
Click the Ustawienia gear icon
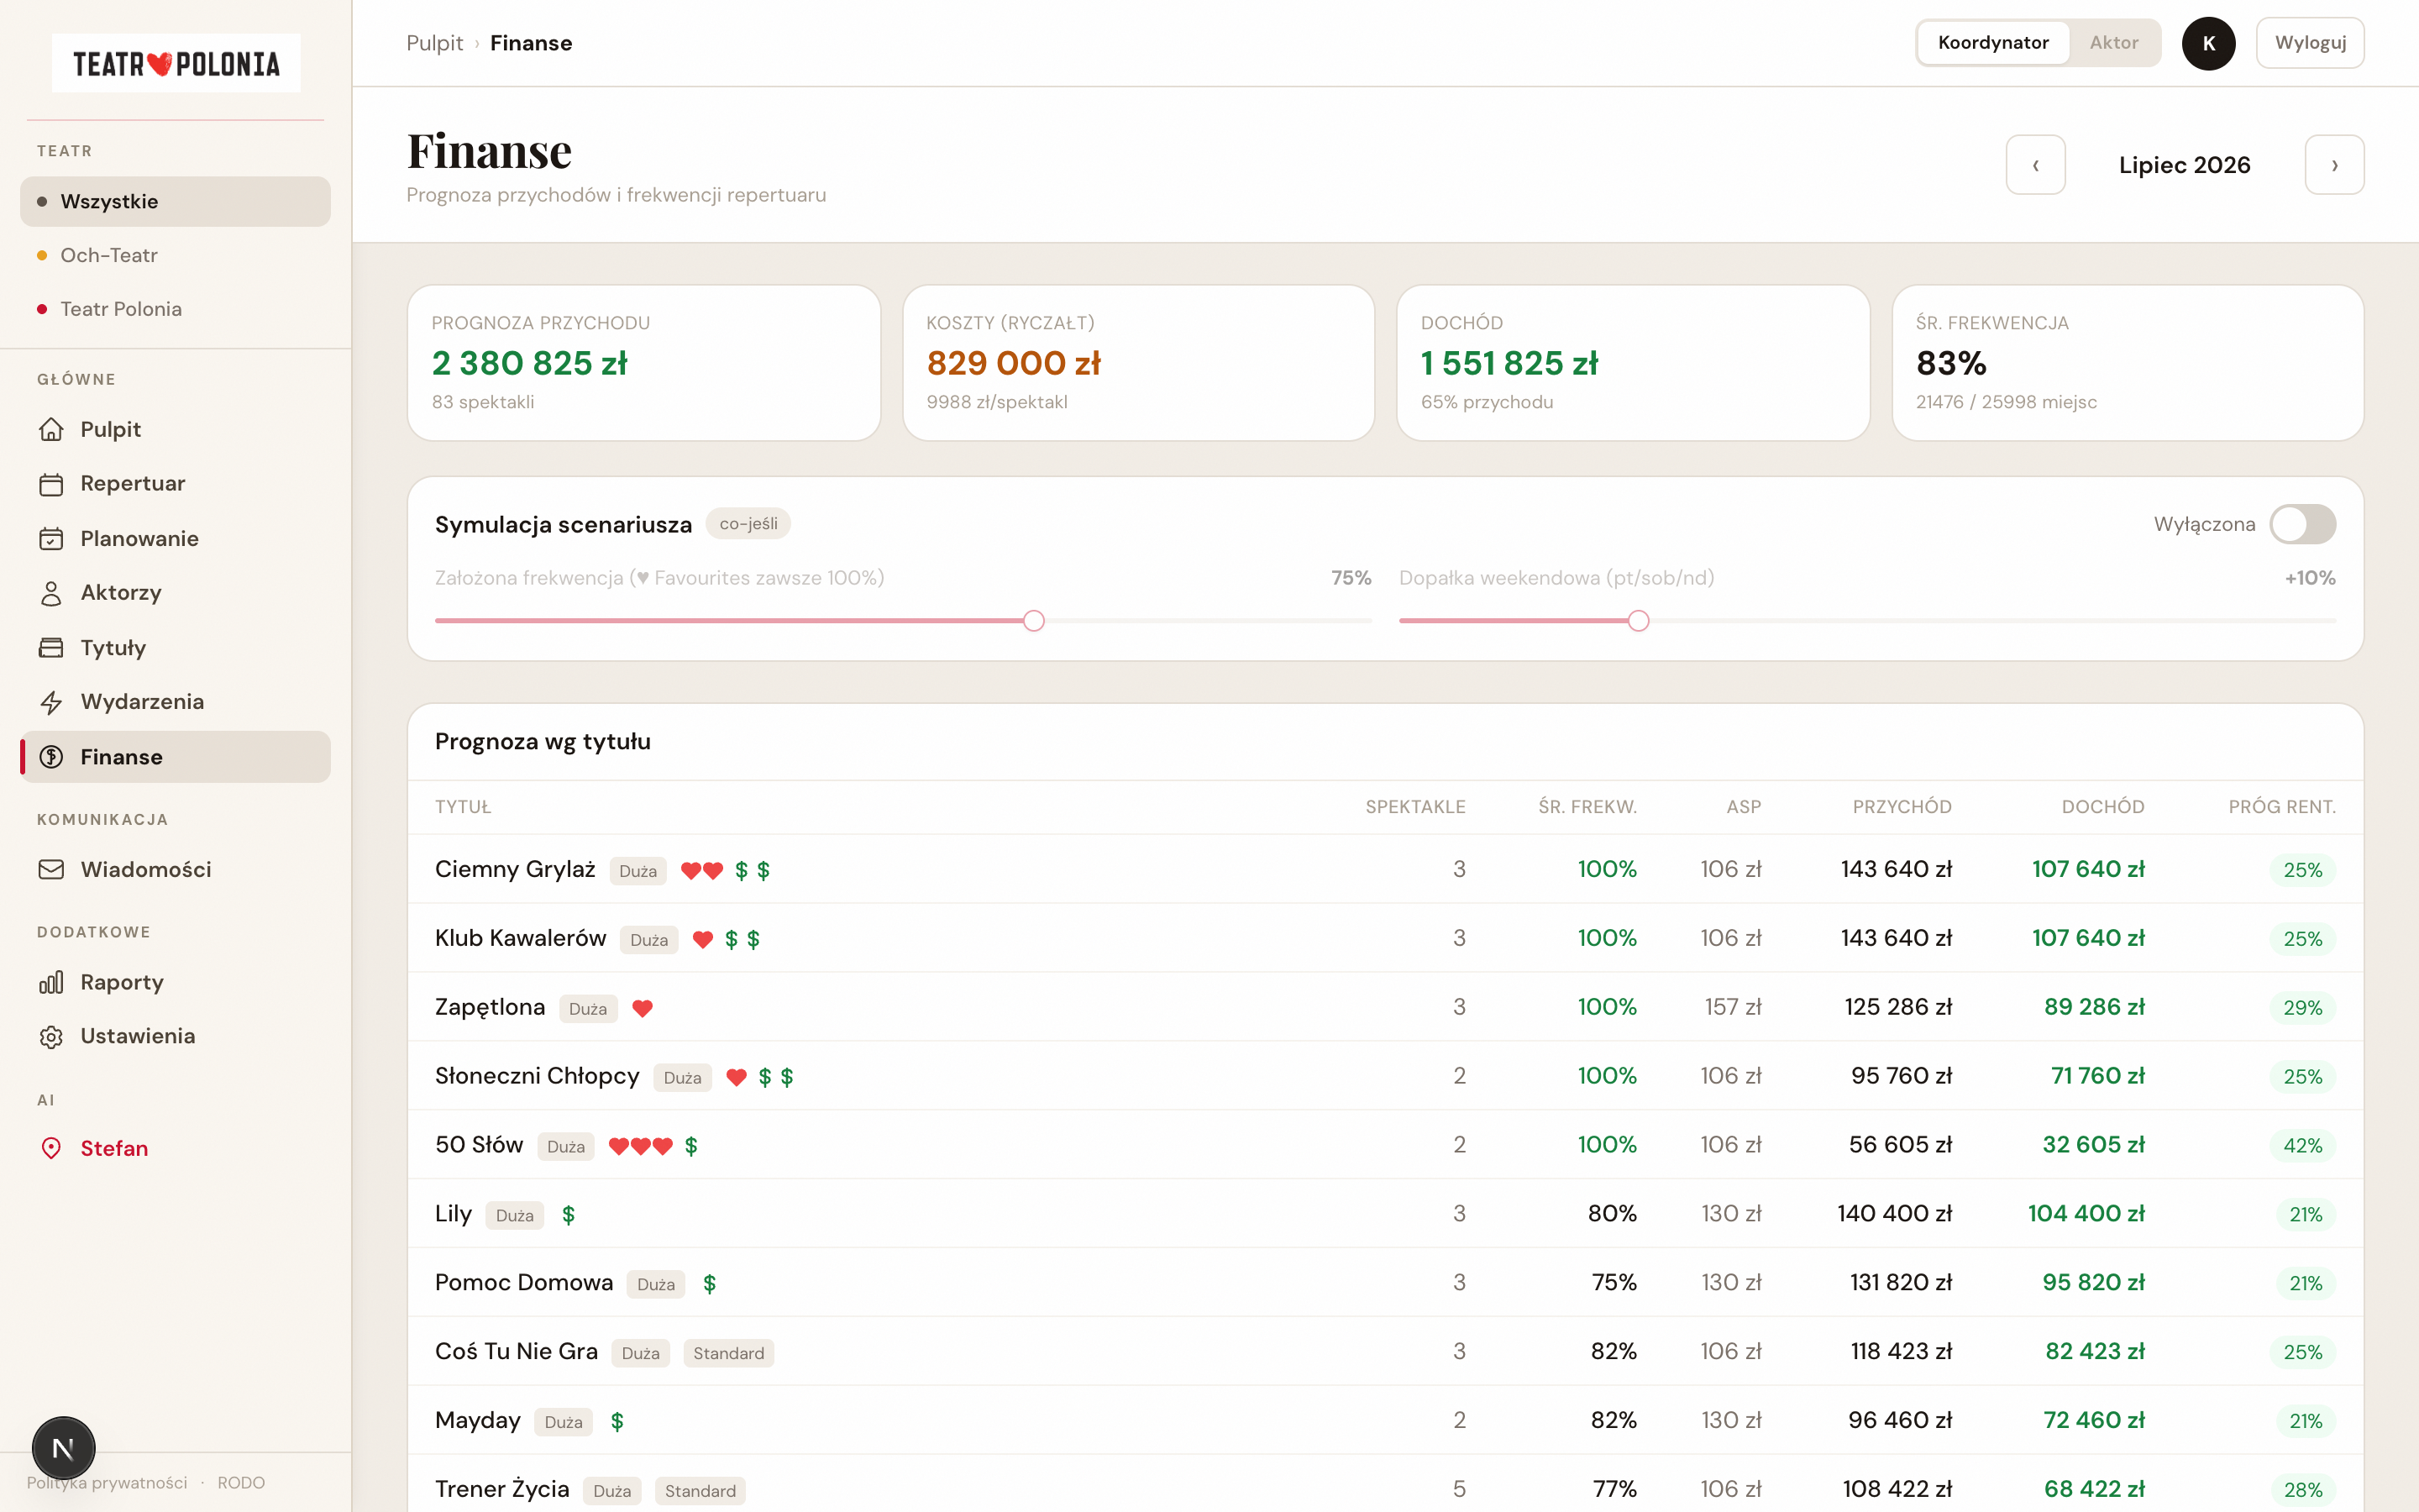[x=51, y=1036]
